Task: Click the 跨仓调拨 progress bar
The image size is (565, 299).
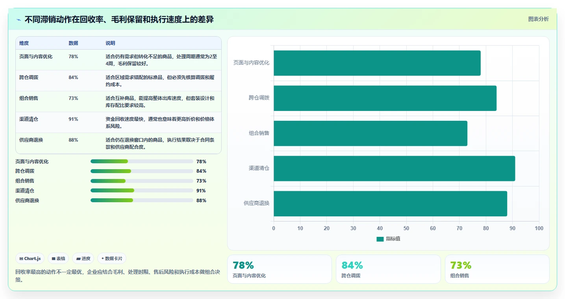Action: pos(142,171)
